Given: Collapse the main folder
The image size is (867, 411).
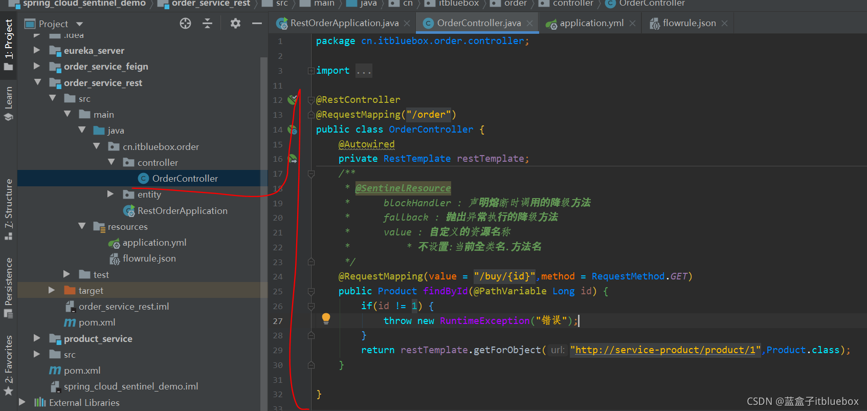Looking at the screenshot, I should click(x=67, y=114).
